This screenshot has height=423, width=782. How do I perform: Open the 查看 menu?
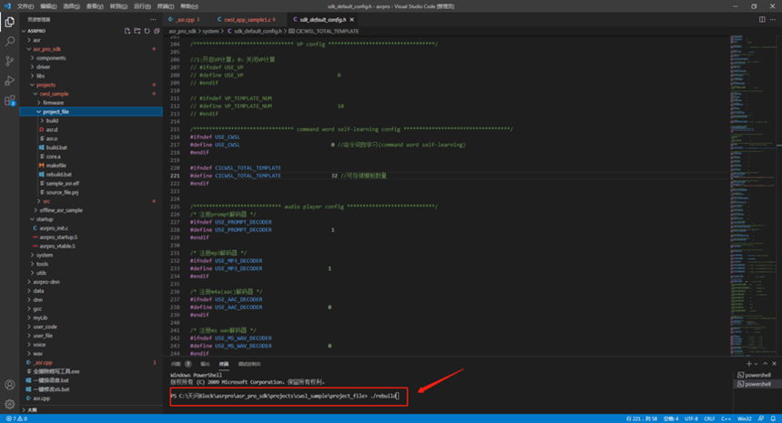[95, 6]
